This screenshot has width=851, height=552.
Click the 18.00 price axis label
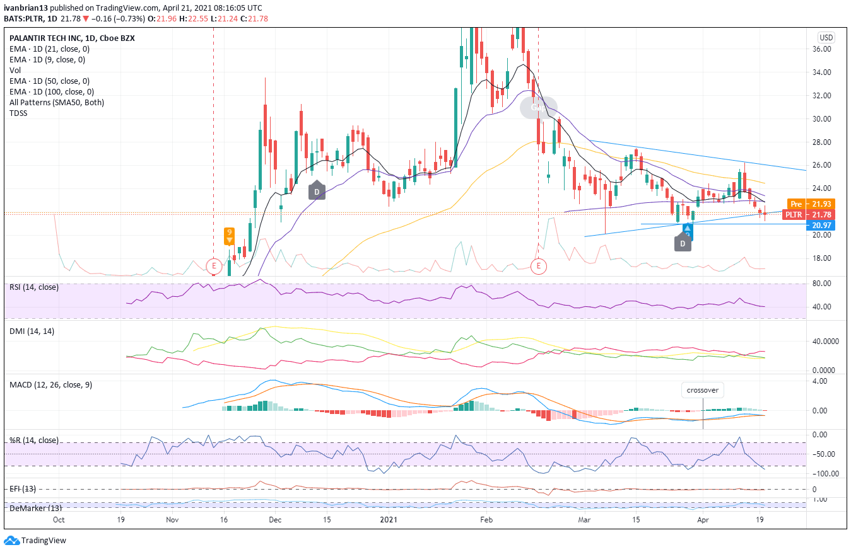(x=822, y=258)
